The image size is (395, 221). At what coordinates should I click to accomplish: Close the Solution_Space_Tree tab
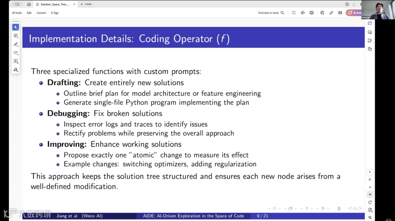[x=74, y=4]
